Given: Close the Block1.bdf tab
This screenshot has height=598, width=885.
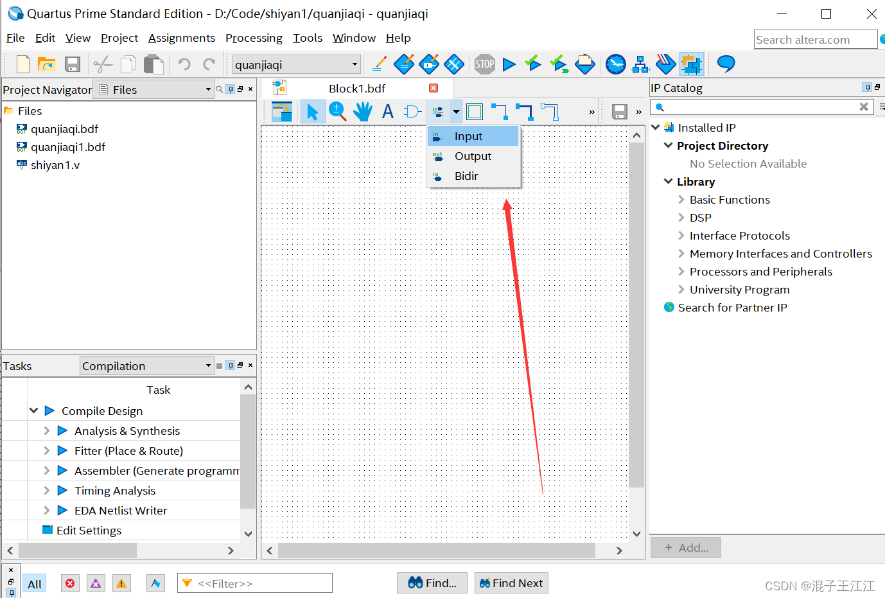Looking at the screenshot, I should (434, 88).
